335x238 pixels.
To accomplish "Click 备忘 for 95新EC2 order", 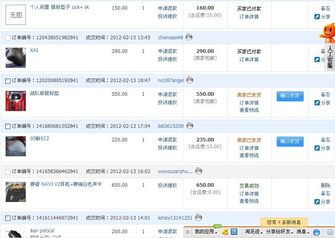I will [x=326, y=140].
